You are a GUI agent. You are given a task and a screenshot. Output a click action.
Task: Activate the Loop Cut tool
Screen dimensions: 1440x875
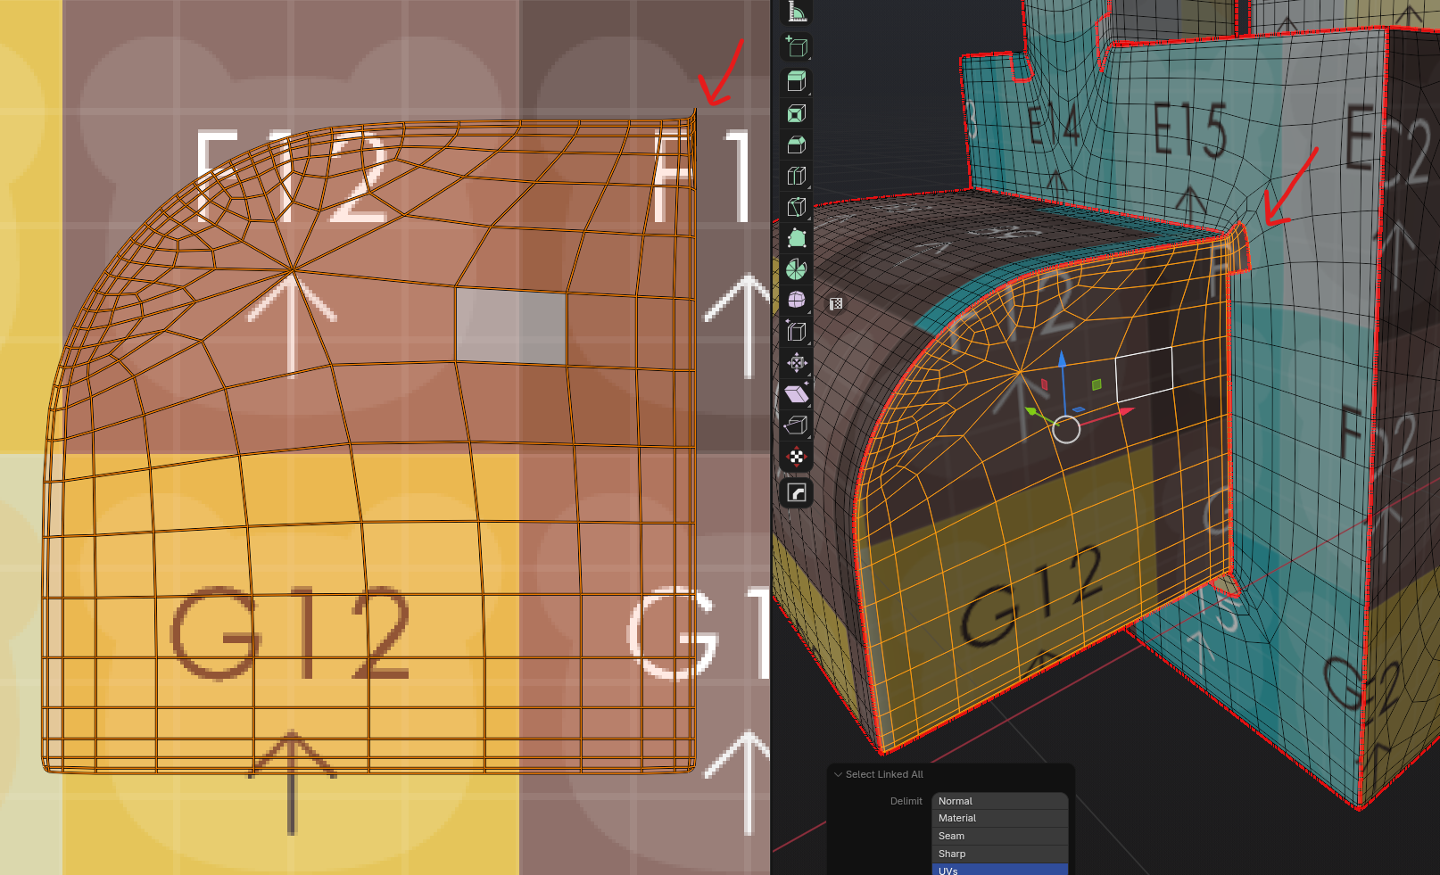click(x=797, y=176)
